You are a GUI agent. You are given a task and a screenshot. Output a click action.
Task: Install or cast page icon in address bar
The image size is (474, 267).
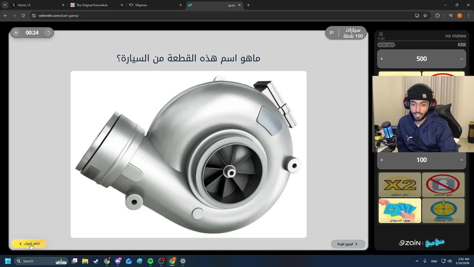click(417, 16)
